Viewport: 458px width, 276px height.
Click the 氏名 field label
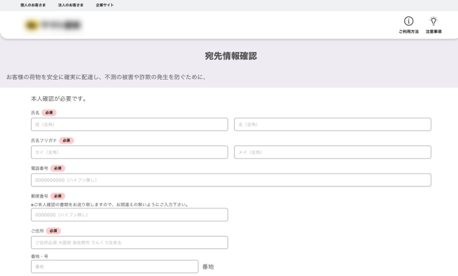click(x=35, y=113)
